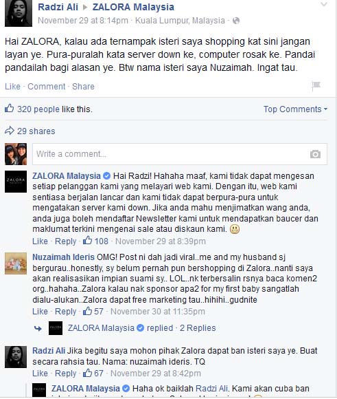Click the thumbs-up icon showing 57 likes
The width and height of the screenshot is (337, 399).
pos(88,311)
